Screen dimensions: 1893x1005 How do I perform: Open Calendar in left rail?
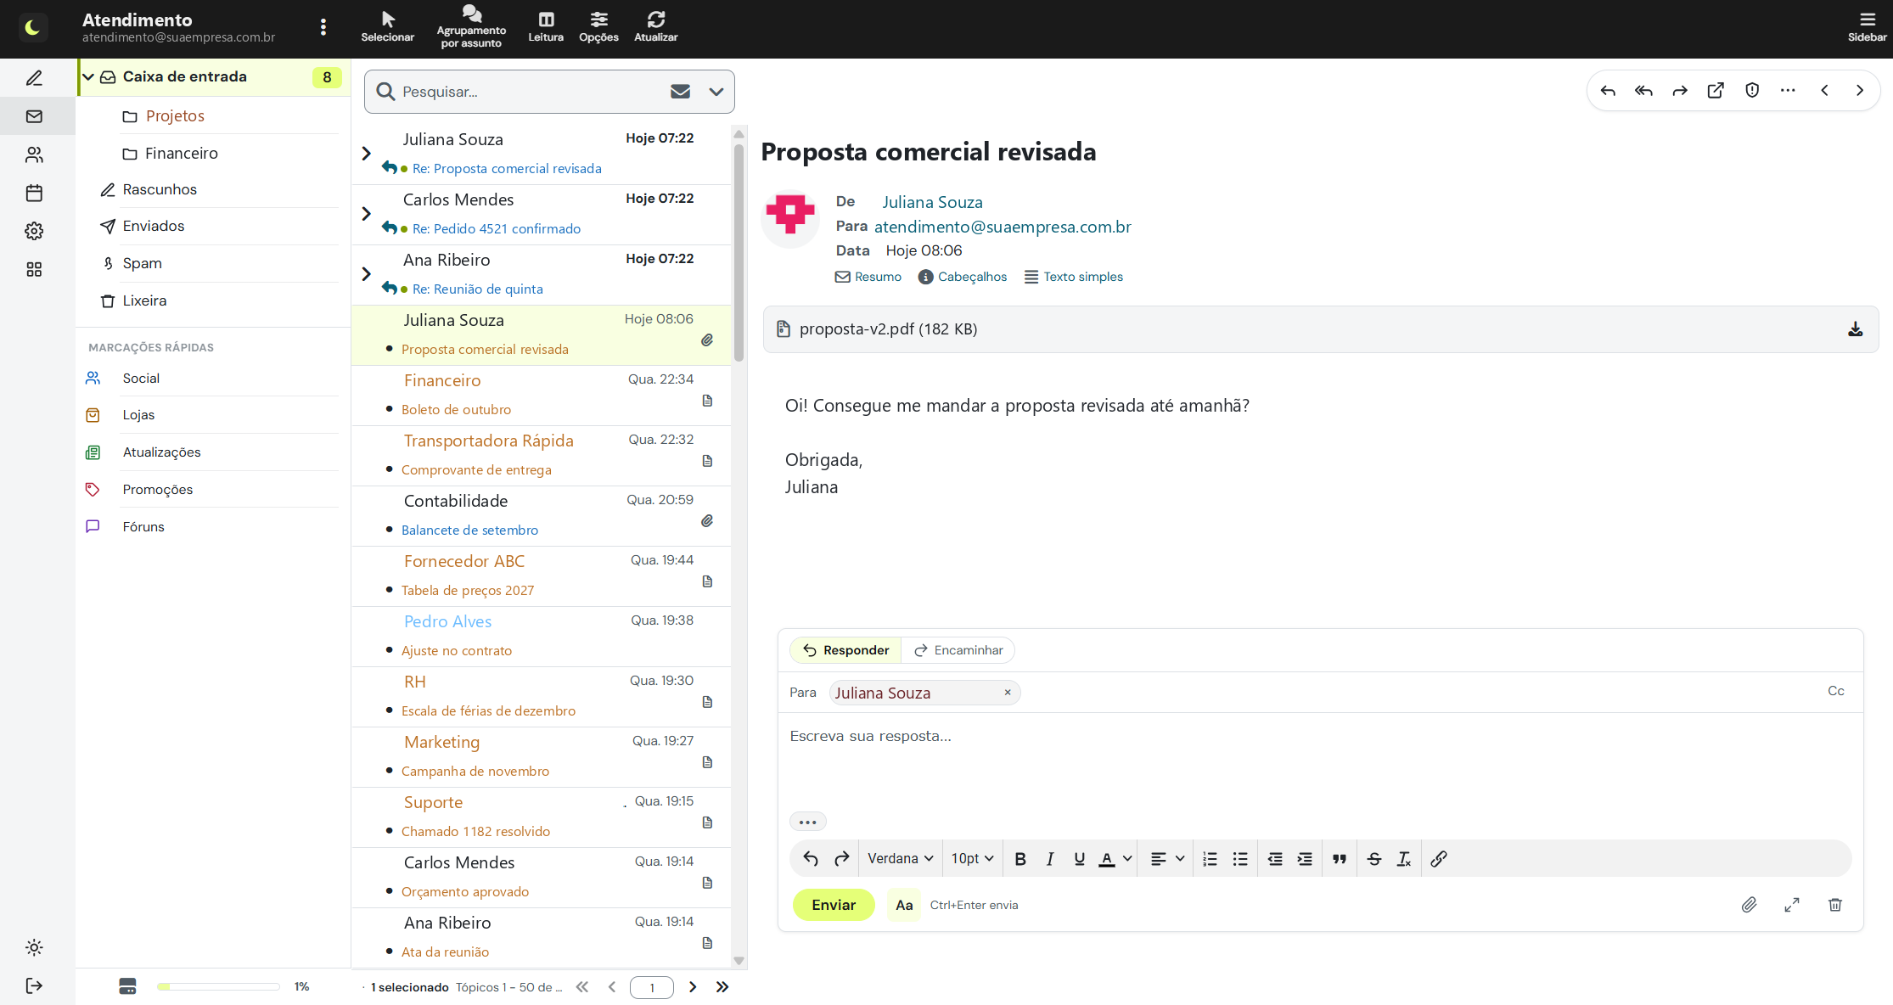pos(34,193)
